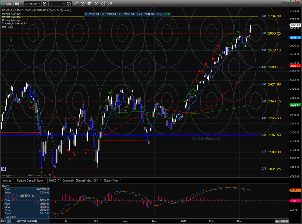Select the Money Flow tab

pyautogui.click(x=111, y=180)
